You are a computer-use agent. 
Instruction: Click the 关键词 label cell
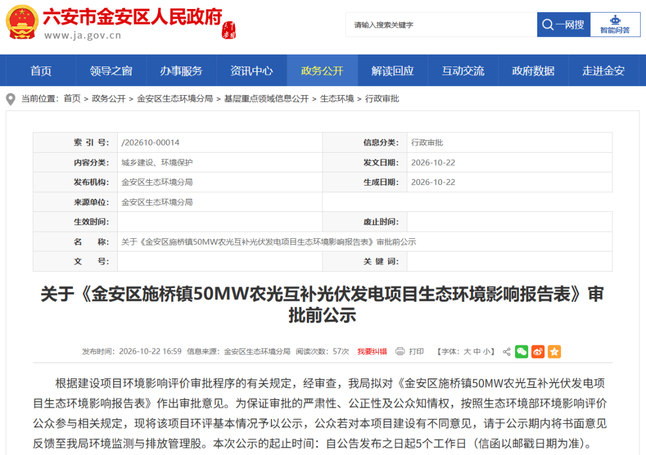click(x=365, y=262)
